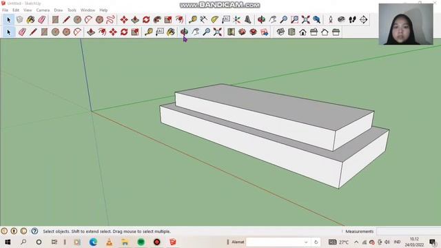Screen dimensions: 441x248
Task: Open the Draw menu
Action: (59, 10)
